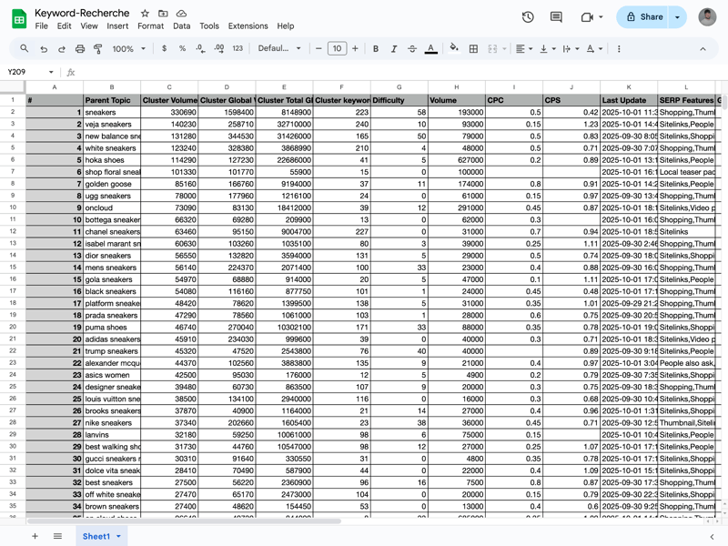Click the Share button
Screen dimensions: 728x546
point(644,17)
